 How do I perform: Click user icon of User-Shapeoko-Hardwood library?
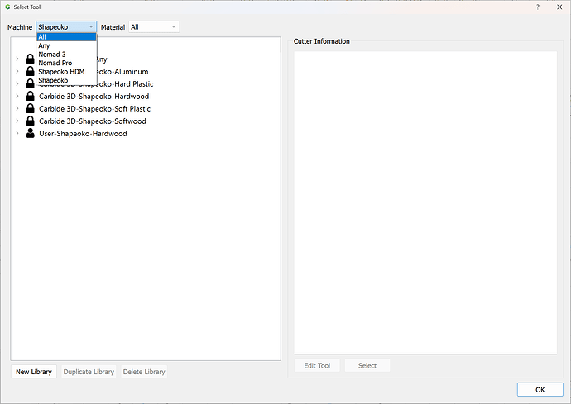coord(31,133)
